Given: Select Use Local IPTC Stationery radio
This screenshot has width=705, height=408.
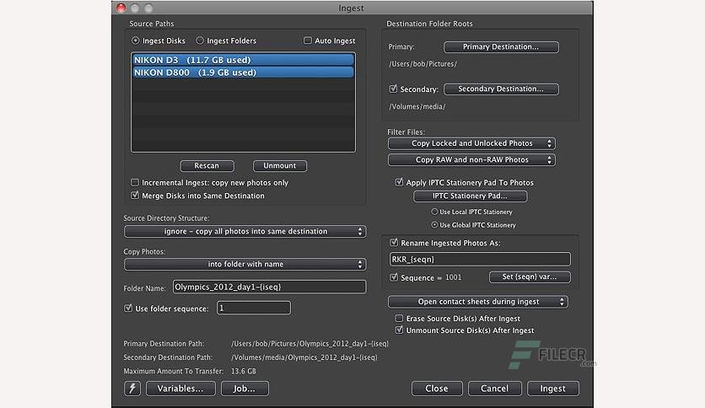Looking at the screenshot, I should click(434, 212).
